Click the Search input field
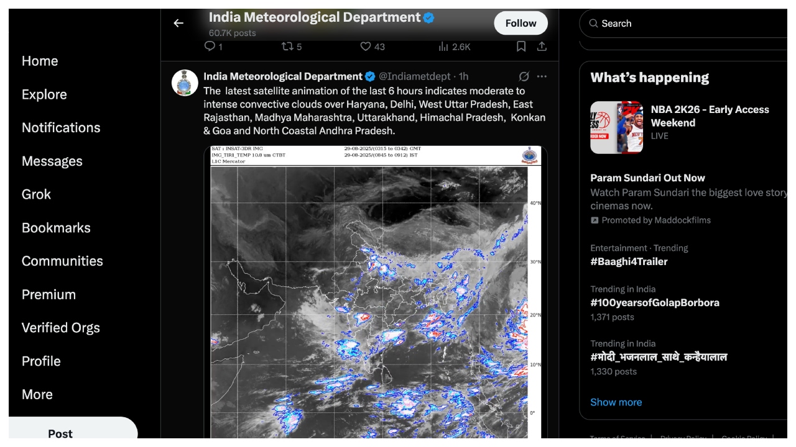The height and width of the screenshot is (447, 796). point(684,24)
